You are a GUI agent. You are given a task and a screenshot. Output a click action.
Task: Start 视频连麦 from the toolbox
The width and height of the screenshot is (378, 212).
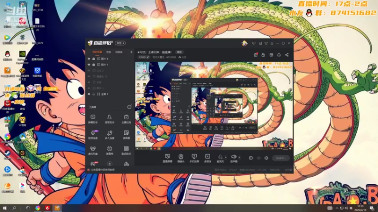coord(93,135)
